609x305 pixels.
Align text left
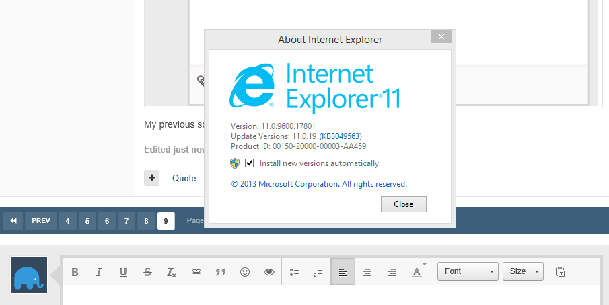coord(343,272)
